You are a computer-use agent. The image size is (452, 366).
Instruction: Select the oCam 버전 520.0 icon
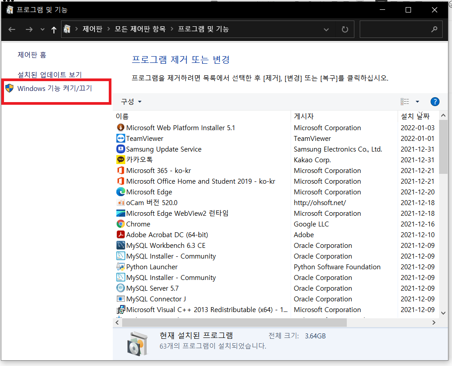click(120, 202)
